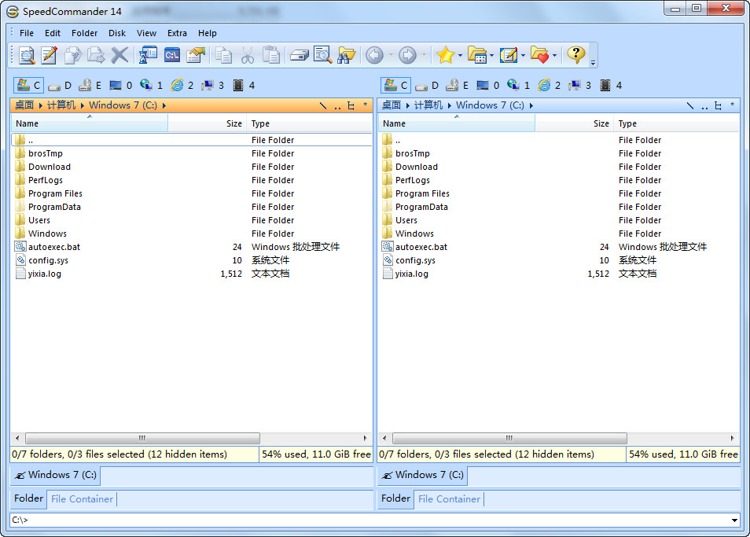Click the search-in-document magnifier icon
Screen dimensions: 750x537
(x=323, y=55)
